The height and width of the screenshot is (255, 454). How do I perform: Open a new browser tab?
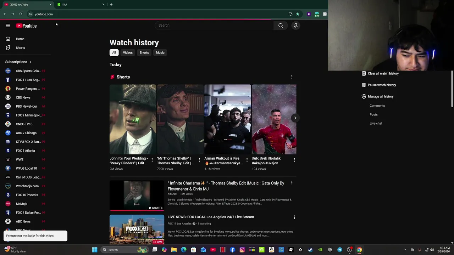111,5
